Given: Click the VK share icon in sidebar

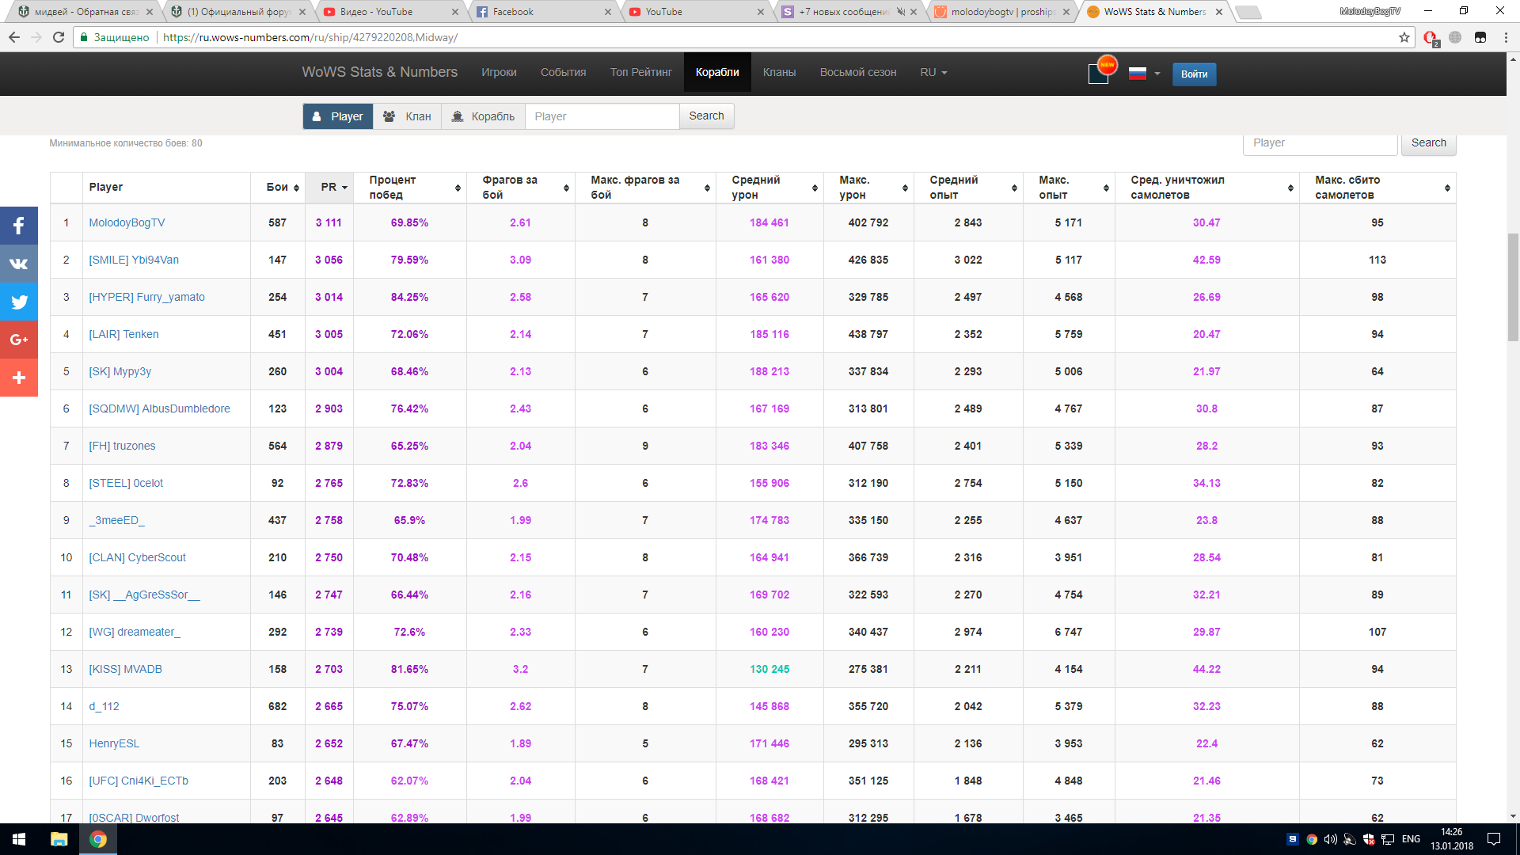Looking at the screenshot, I should point(19,264).
